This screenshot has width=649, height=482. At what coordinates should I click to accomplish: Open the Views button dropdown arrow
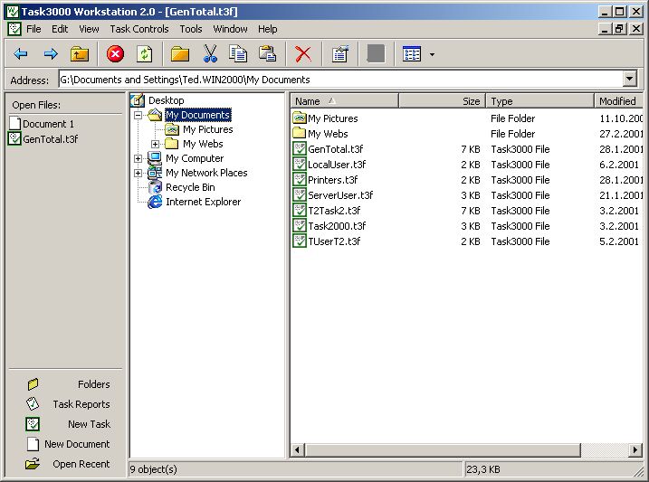pyautogui.click(x=432, y=55)
